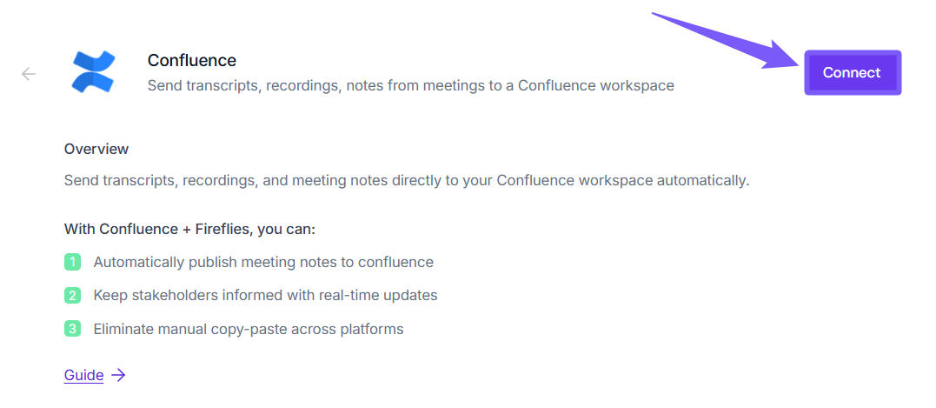The height and width of the screenshot is (408, 936).
Task: Click the arrow icon beside Guide
Action: 119,375
